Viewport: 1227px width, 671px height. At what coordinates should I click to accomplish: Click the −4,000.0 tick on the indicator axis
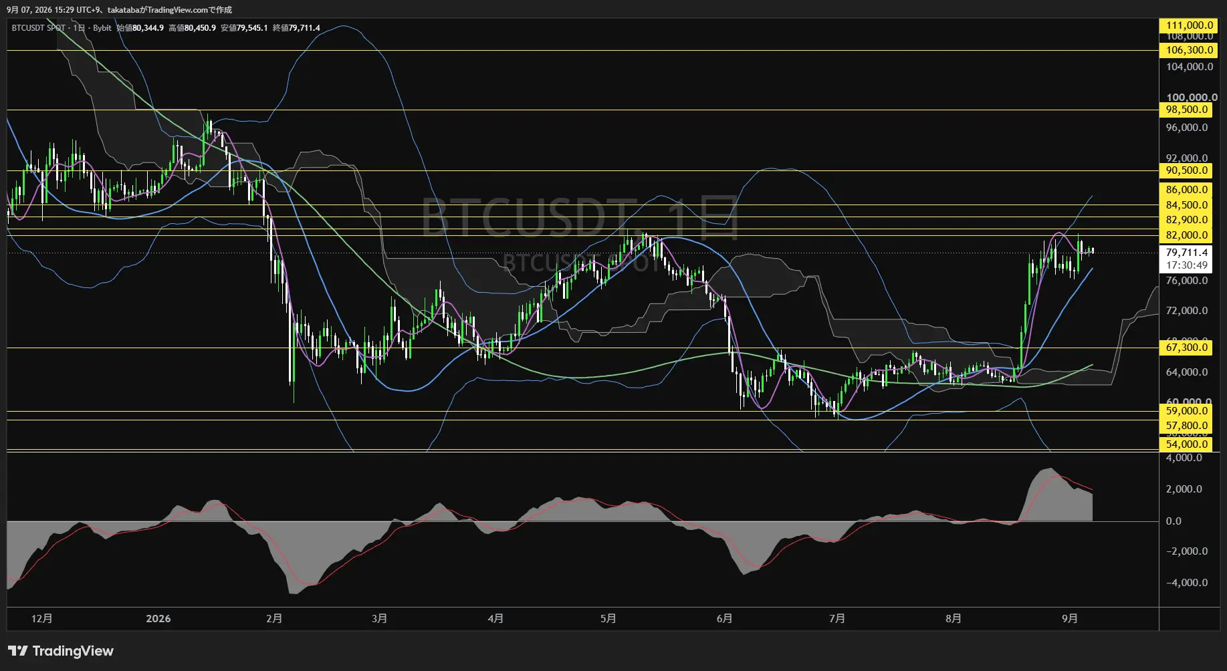point(1188,583)
